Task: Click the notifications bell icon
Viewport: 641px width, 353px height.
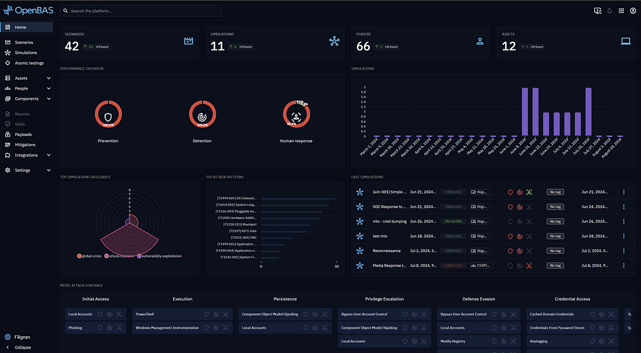Action: 609,11
